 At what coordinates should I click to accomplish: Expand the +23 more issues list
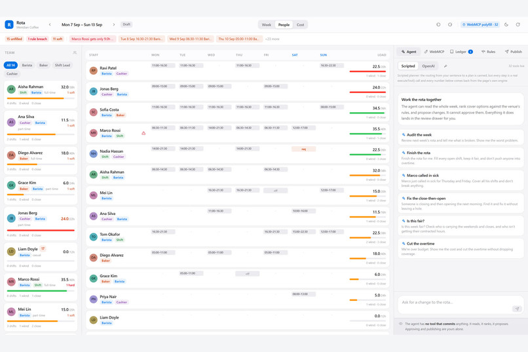point(272,39)
